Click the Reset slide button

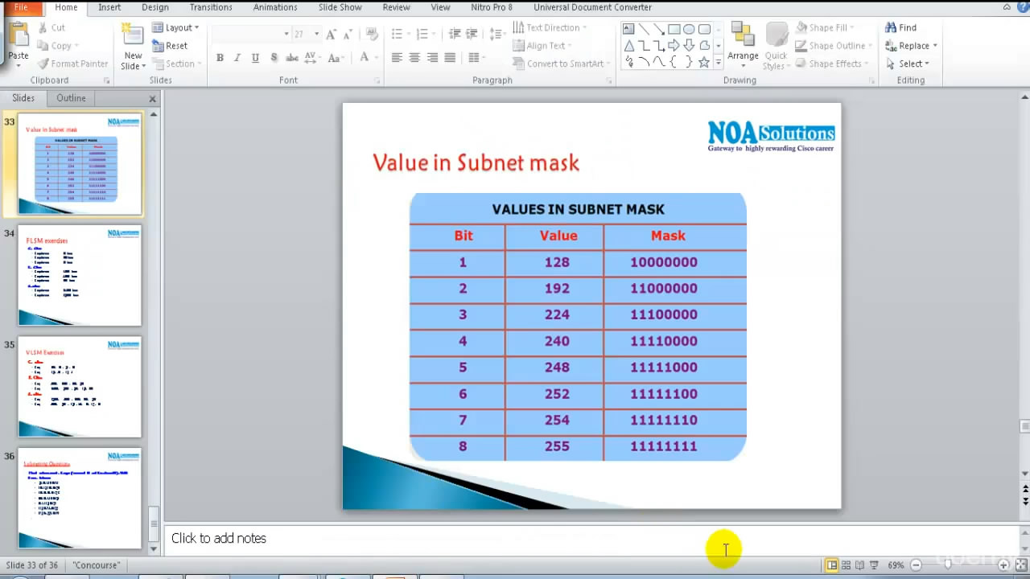[x=171, y=46]
